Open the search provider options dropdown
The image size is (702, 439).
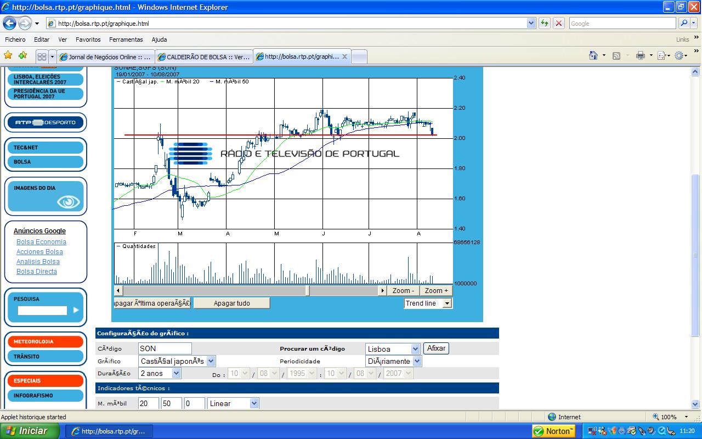694,23
